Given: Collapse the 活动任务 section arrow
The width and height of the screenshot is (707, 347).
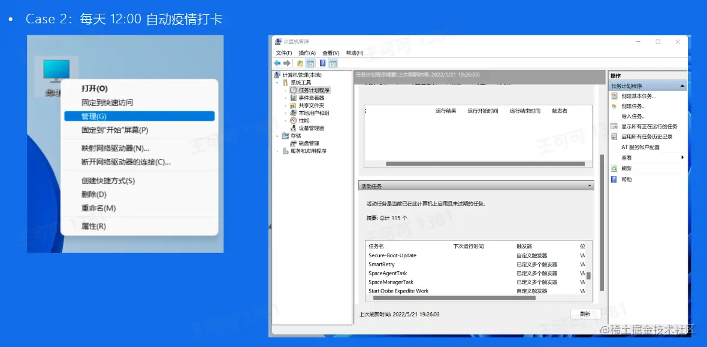Looking at the screenshot, I should [x=590, y=185].
